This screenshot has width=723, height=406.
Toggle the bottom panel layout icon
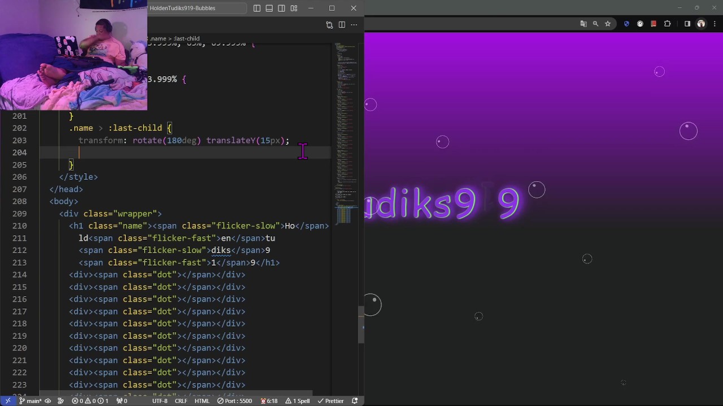[269, 8]
